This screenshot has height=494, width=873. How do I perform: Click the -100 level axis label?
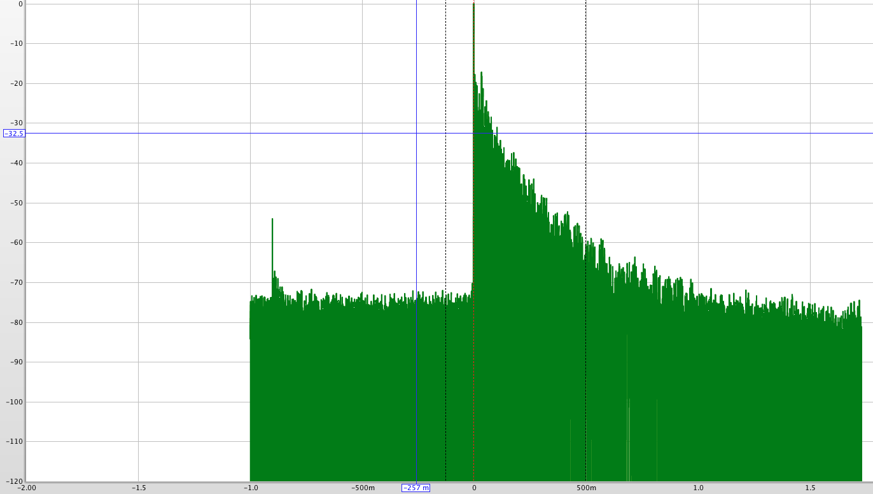tap(15, 402)
